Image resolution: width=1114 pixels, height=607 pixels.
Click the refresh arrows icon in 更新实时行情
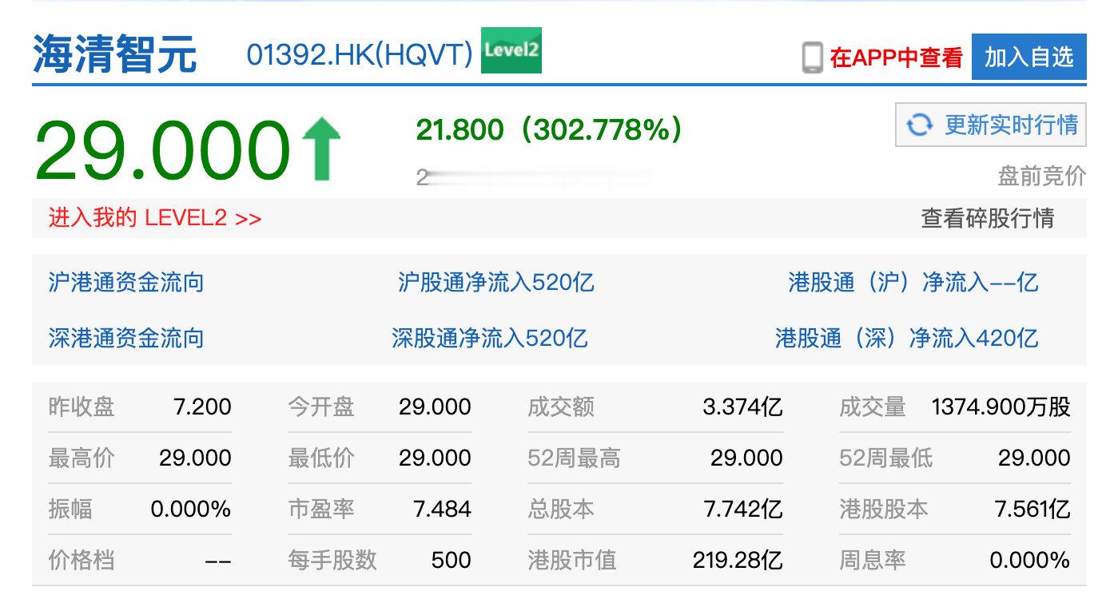pos(919,125)
